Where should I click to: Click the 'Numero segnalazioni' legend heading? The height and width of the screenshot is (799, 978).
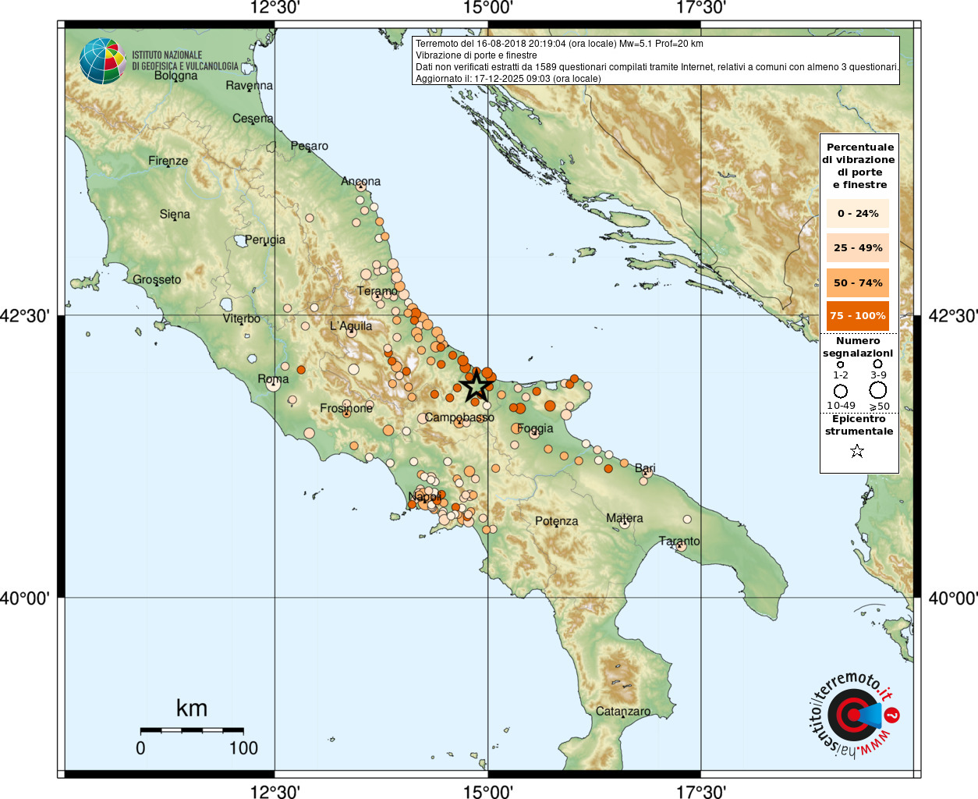pyautogui.click(x=858, y=346)
